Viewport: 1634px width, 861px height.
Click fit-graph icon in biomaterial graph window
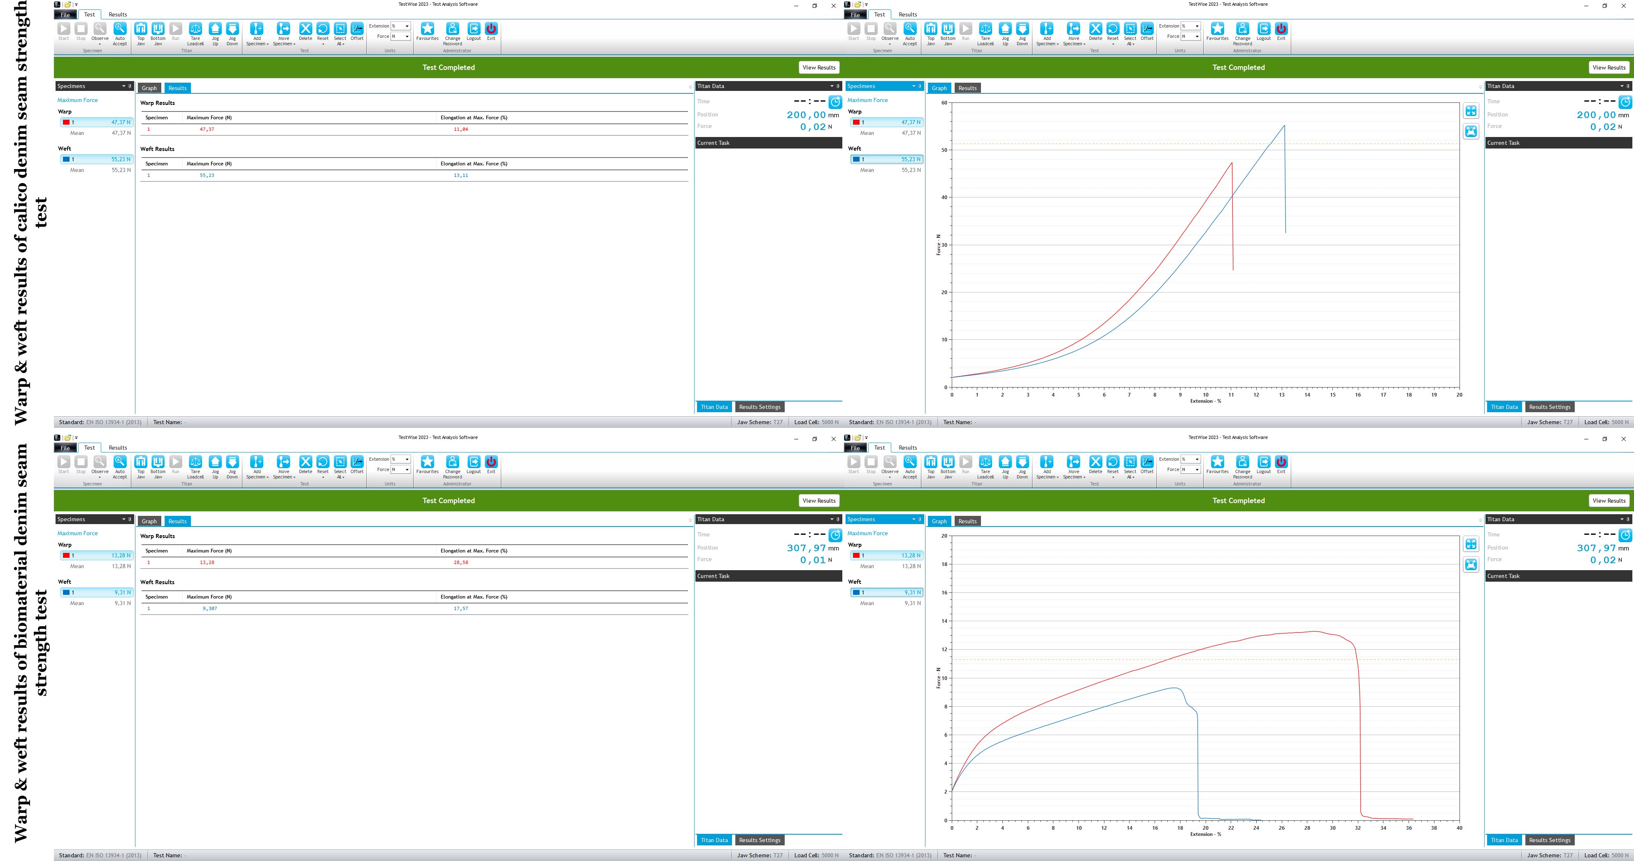1471,544
